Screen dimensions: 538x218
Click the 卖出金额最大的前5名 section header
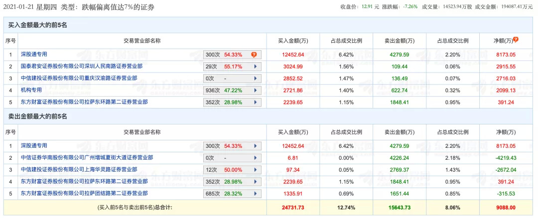point(38,116)
